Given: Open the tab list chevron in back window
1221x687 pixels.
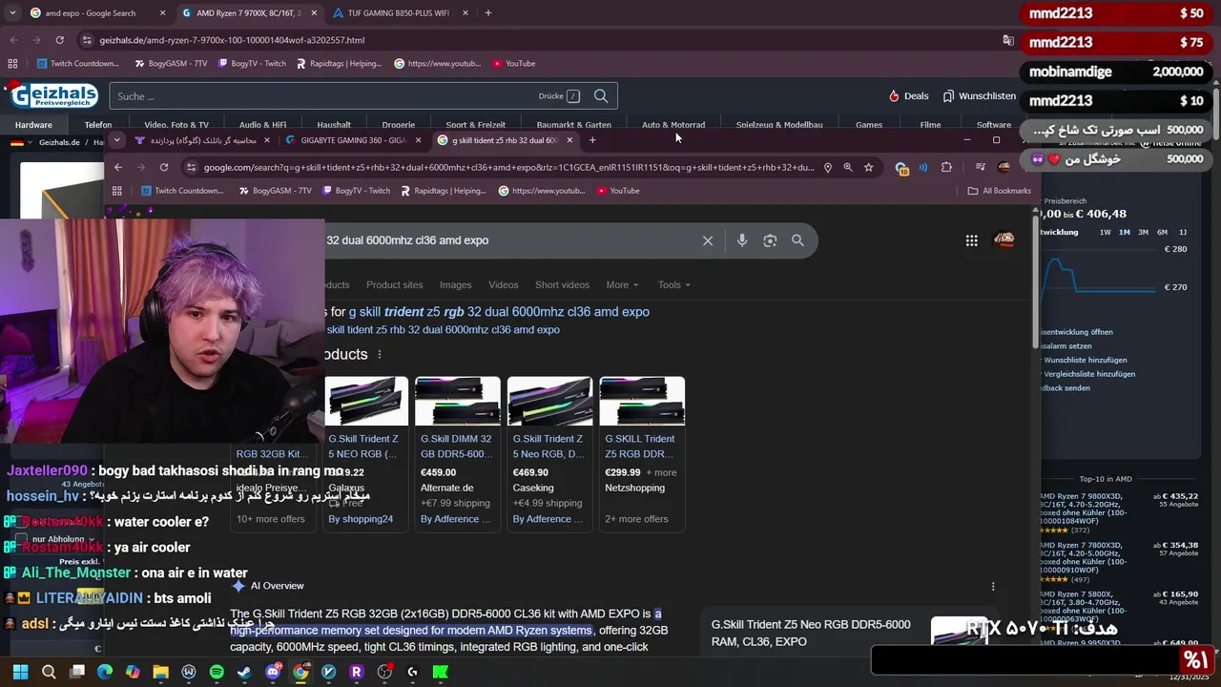Looking at the screenshot, I should [x=12, y=13].
